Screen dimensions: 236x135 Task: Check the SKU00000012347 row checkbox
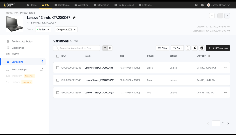pyautogui.click(x=58, y=93)
